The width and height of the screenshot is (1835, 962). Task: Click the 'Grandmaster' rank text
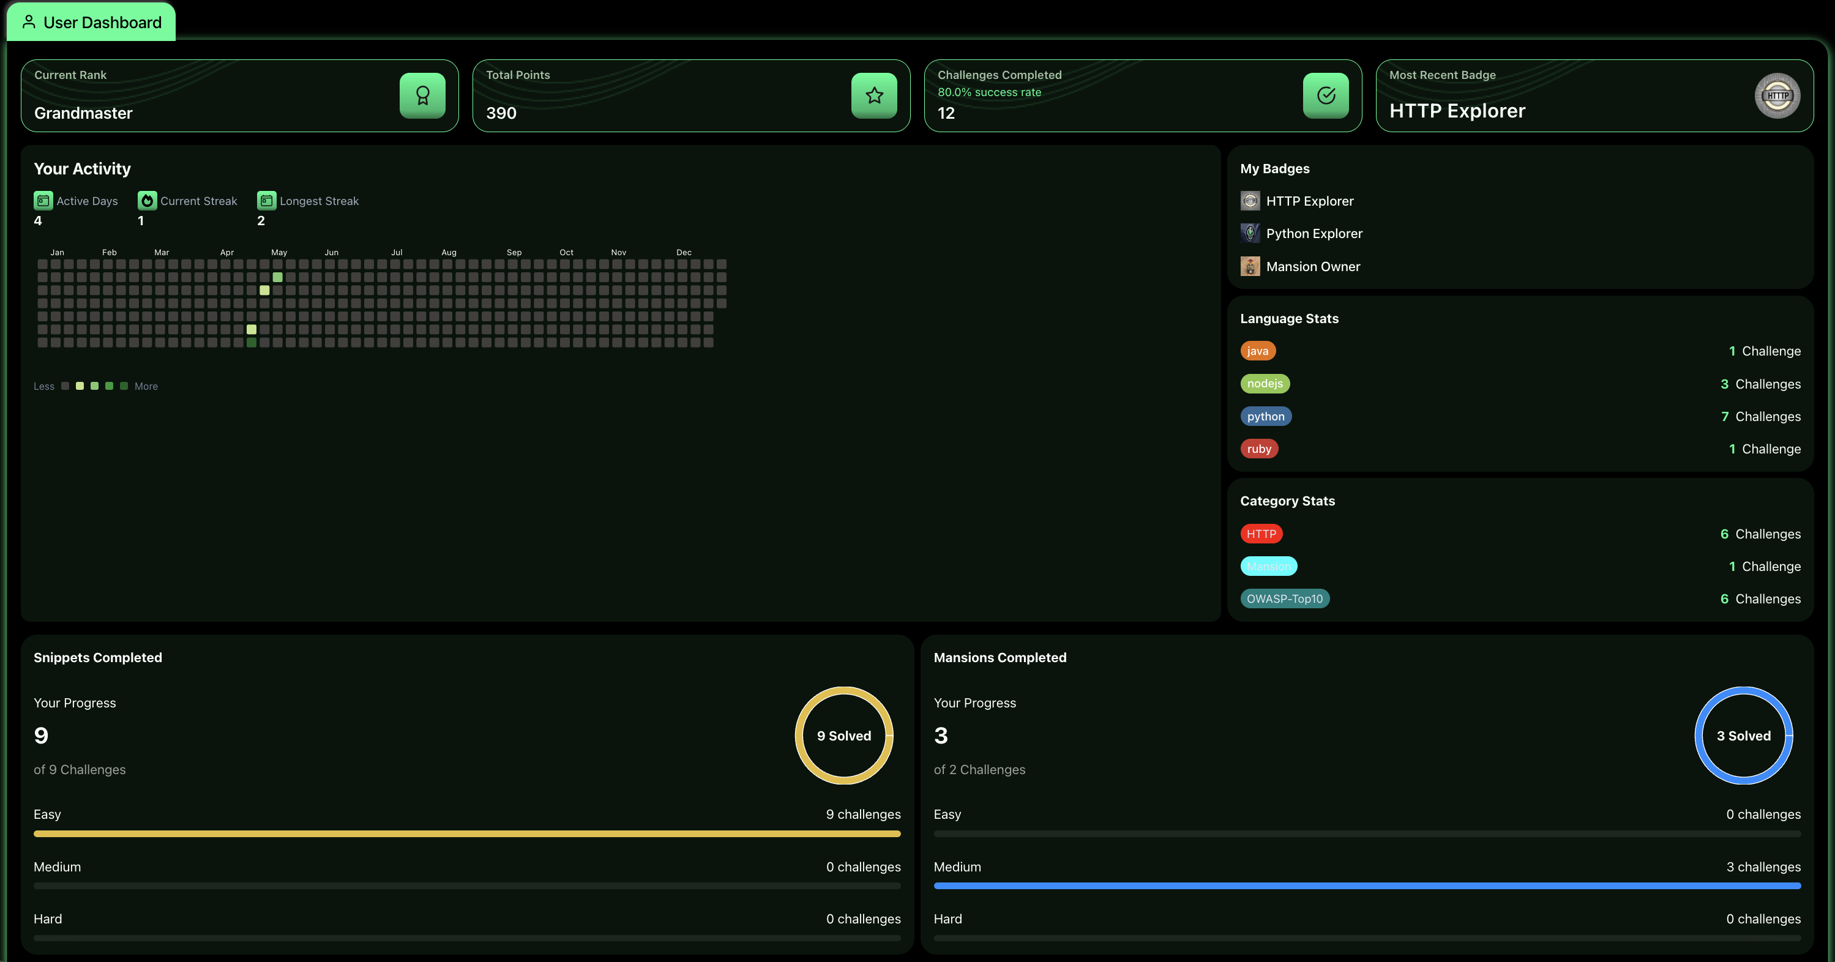[x=83, y=113]
